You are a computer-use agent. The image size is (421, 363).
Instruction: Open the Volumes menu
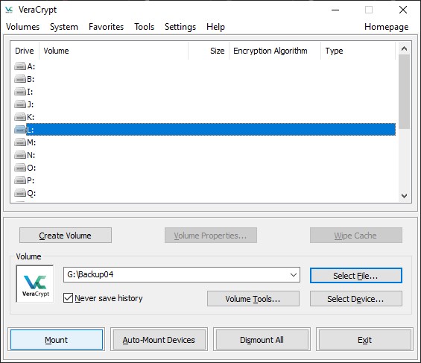click(23, 27)
